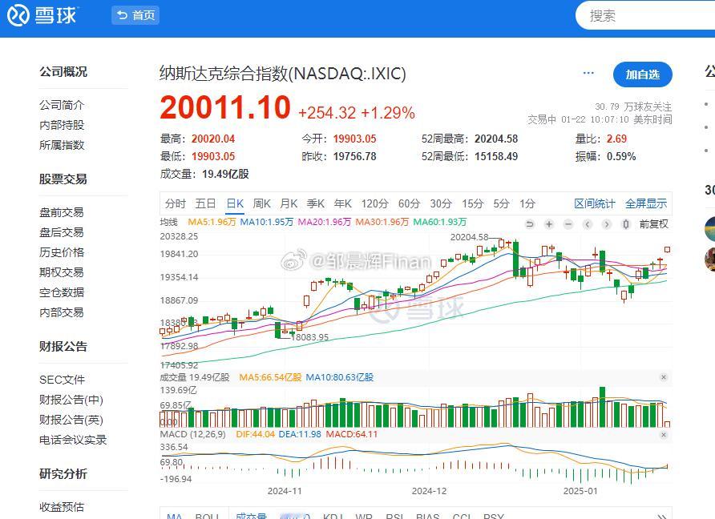Focus the 搜索 search field

click(x=646, y=16)
